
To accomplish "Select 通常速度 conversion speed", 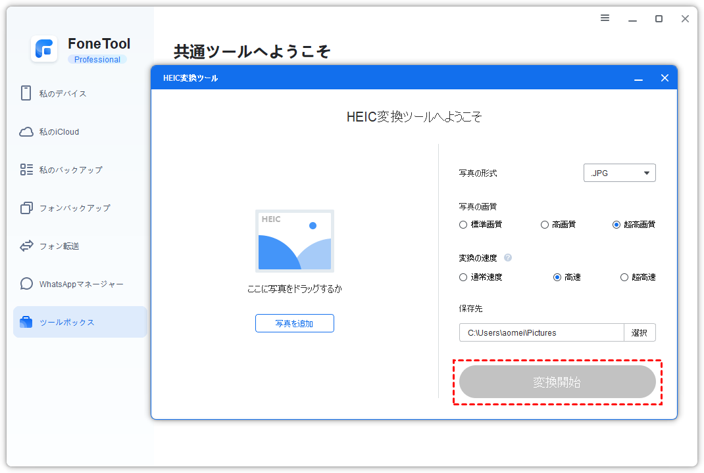I will tap(463, 277).
